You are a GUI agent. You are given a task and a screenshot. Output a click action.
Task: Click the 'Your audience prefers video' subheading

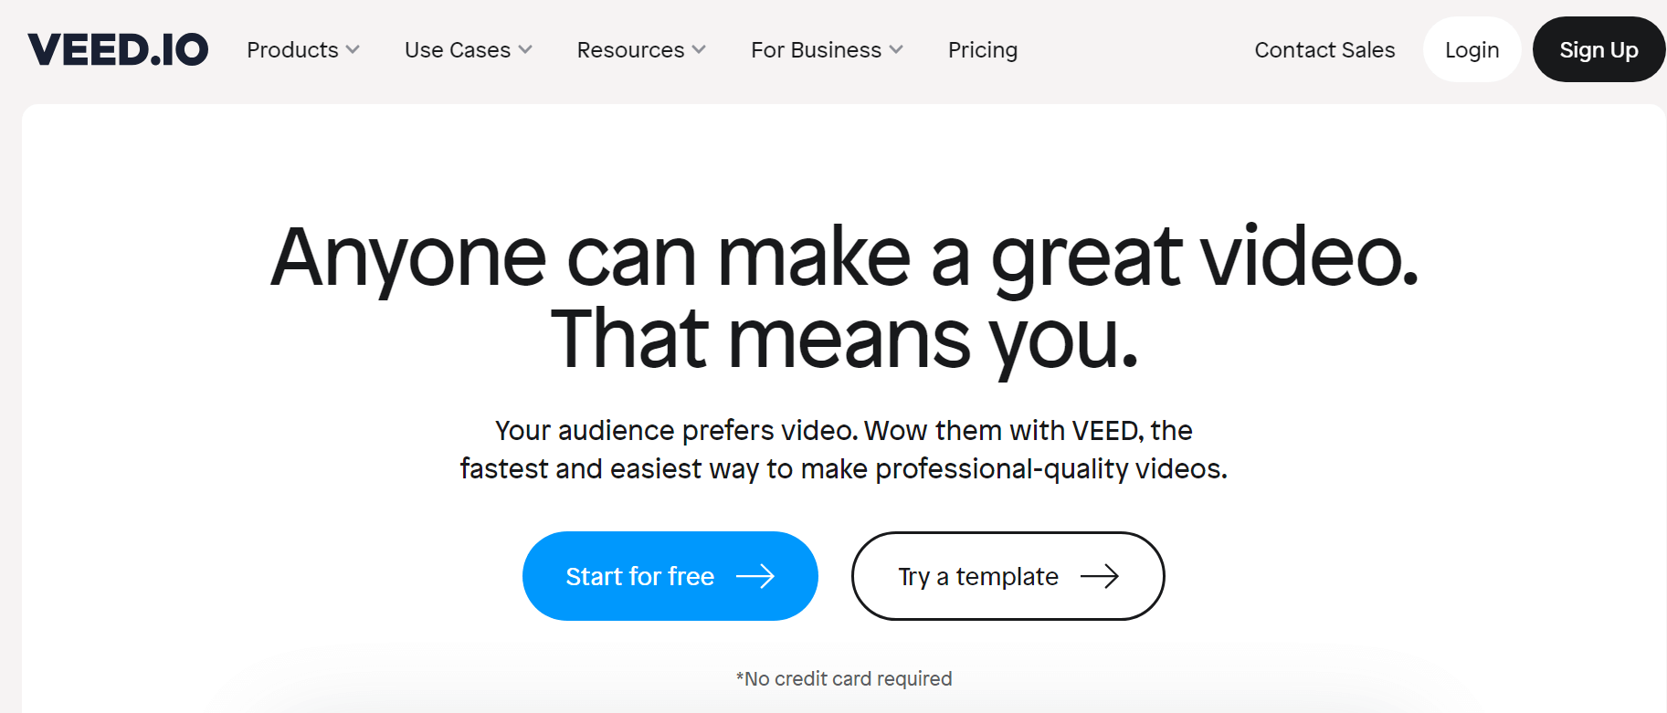tap(844, 449)
